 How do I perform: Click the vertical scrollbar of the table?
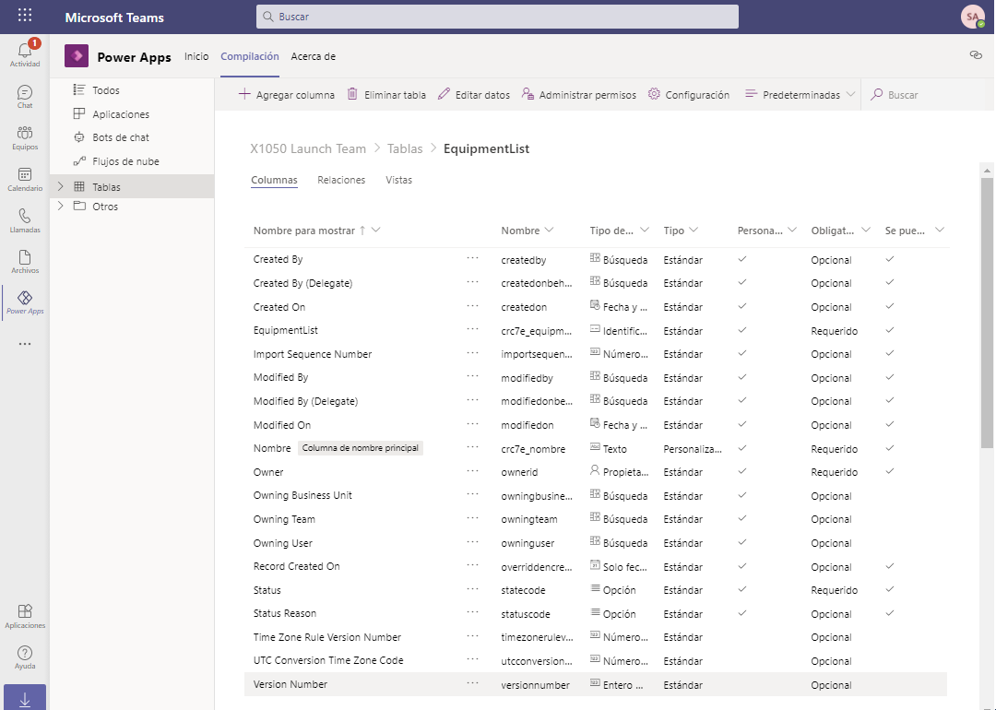(987, 311)
